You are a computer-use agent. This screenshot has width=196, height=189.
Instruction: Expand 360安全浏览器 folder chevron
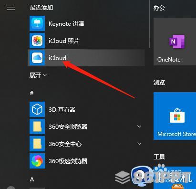click(139, 126)
